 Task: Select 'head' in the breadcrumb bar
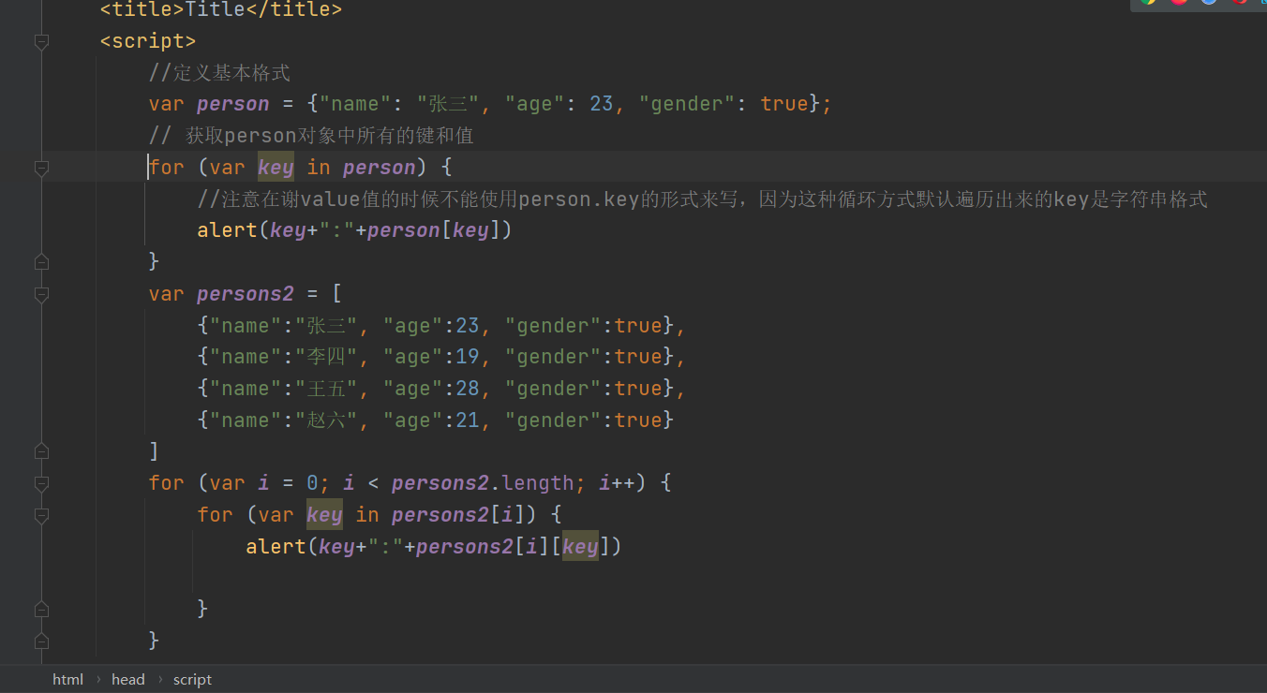click(128, 680)
